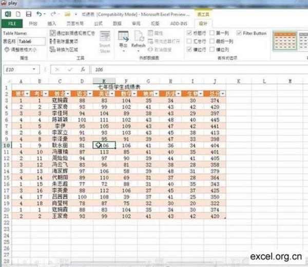Select the title cell 七年级学生成绩表

119,87
